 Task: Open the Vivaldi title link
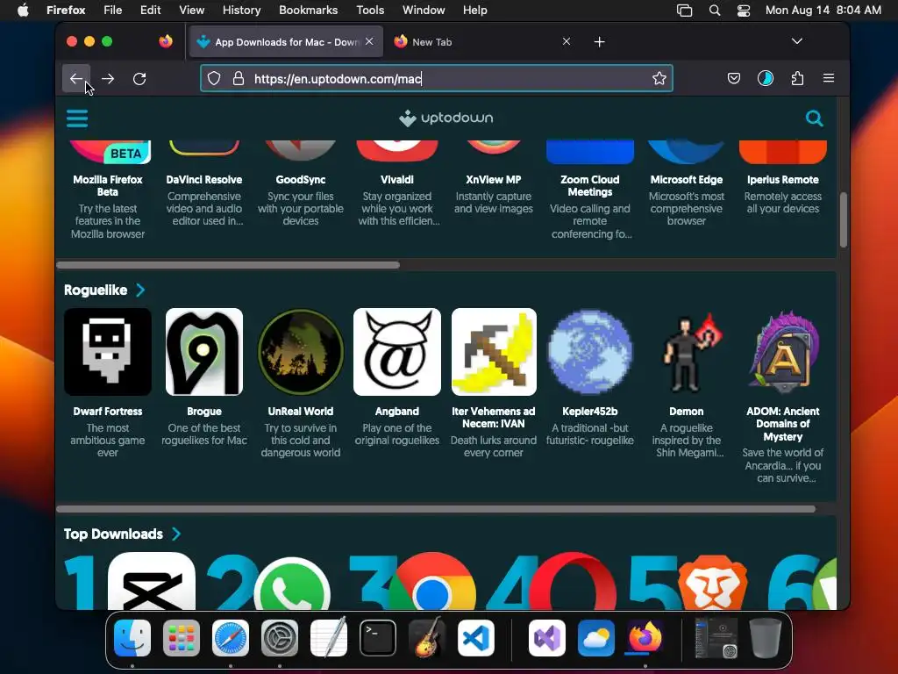(x=397, y=179)
